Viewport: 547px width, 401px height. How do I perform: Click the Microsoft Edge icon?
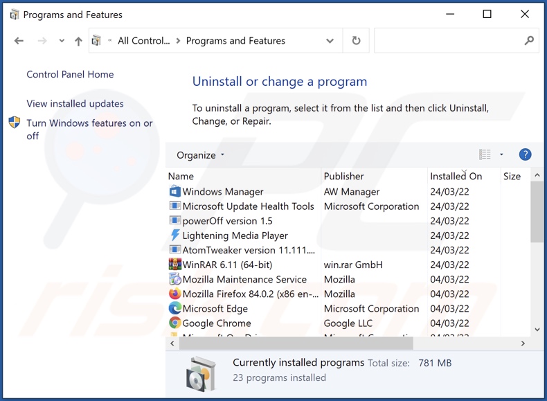pyautogui.click(x=174, y=308)
